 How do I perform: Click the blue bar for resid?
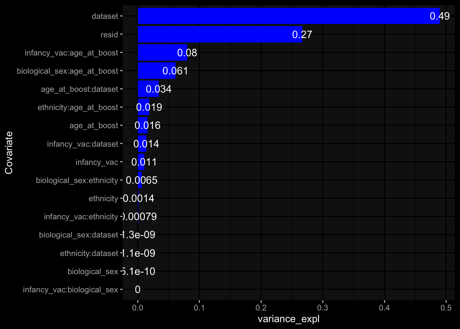click(x=220, y=34)
